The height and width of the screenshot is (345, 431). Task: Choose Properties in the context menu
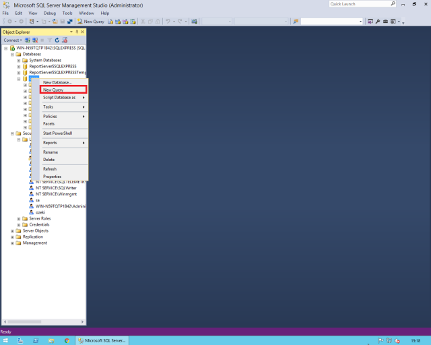(63, 177)
